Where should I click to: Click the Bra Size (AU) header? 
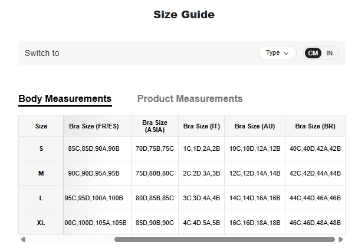click(x=255, y=126)
